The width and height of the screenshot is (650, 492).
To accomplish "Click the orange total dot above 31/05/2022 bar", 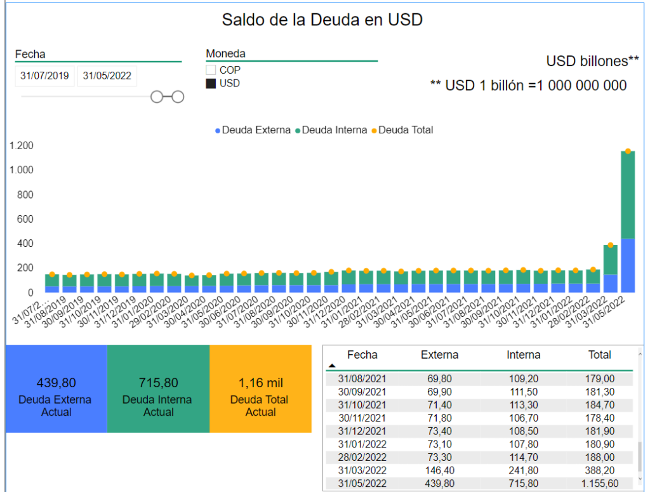I will pyautogui.click(x=628, y=151).
